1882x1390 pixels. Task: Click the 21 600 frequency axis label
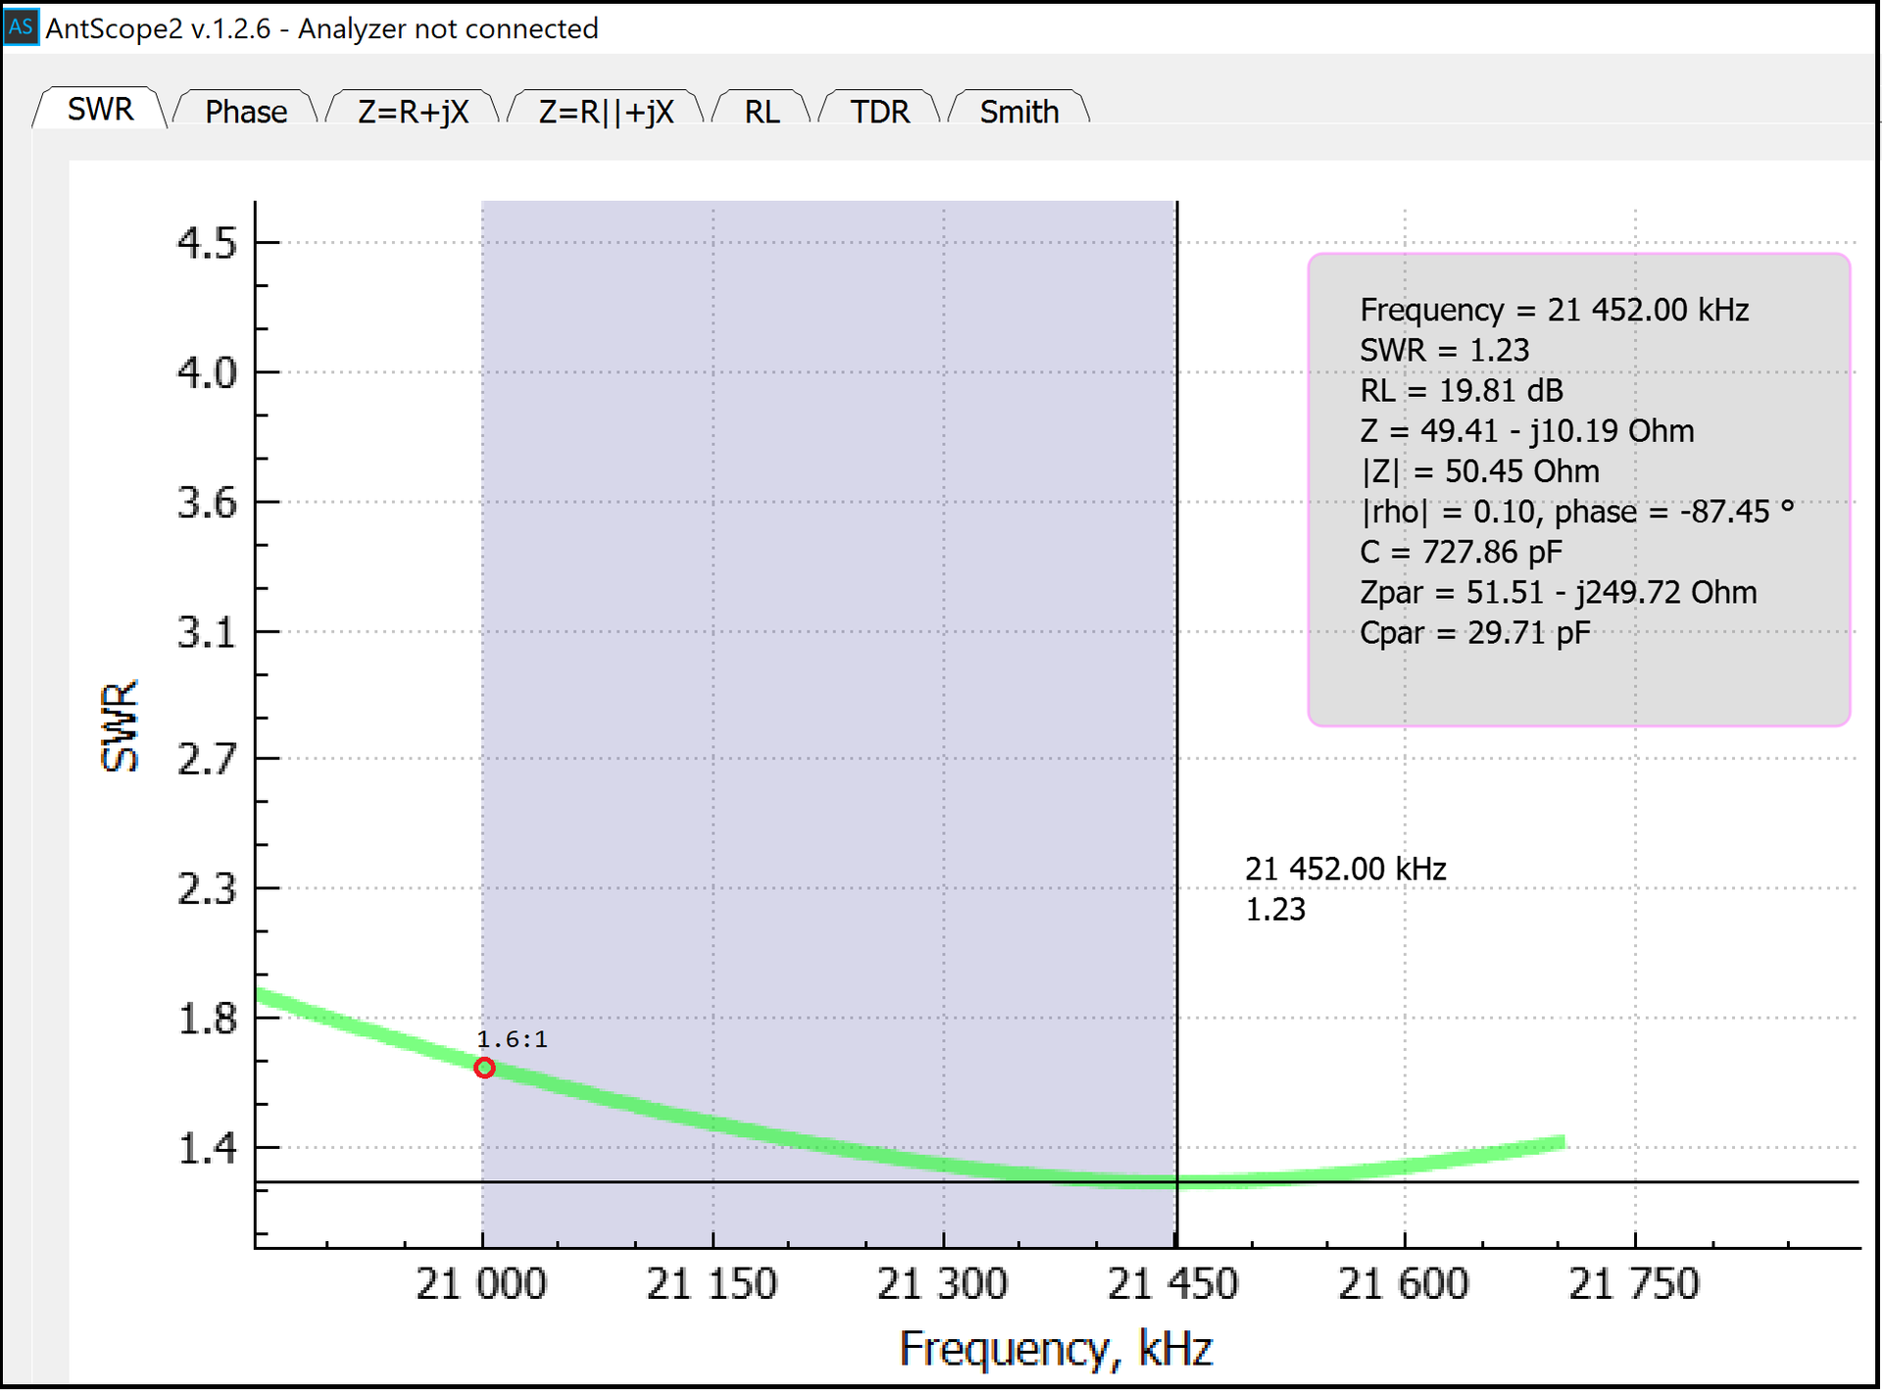coord(1403,1283)
